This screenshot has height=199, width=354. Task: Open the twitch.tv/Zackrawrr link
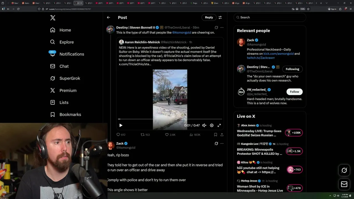[x=261, y=58]
